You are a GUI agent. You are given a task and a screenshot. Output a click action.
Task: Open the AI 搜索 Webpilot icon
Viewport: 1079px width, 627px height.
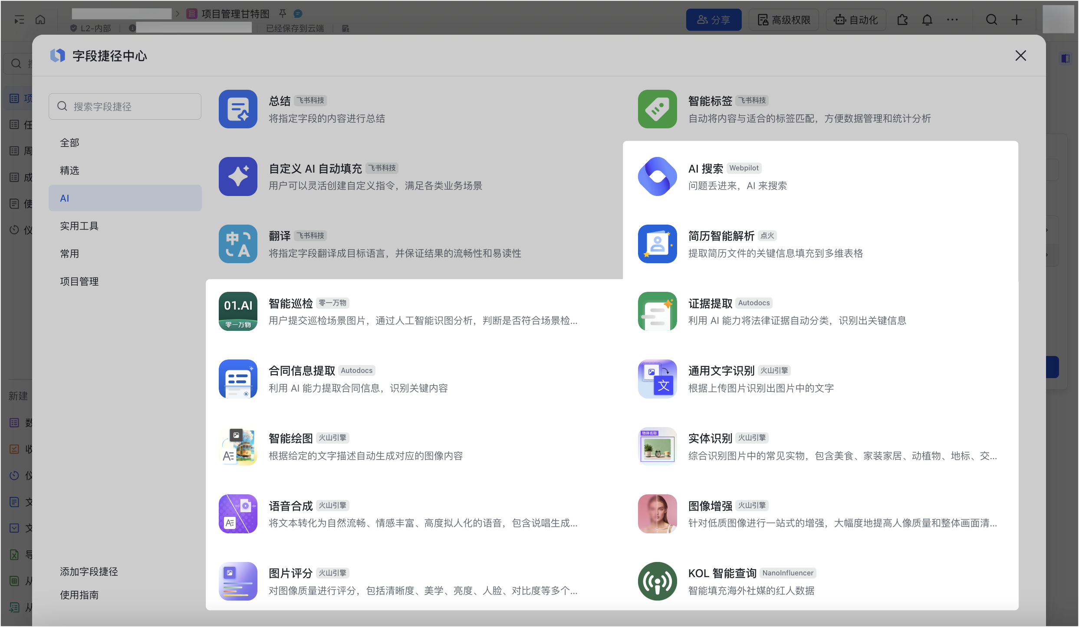[x=657, y=176]
